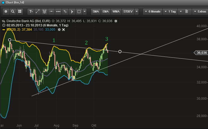Screen dimensions: 208x129
Task: Add the EMA indicator
Action: pos(106,11)
